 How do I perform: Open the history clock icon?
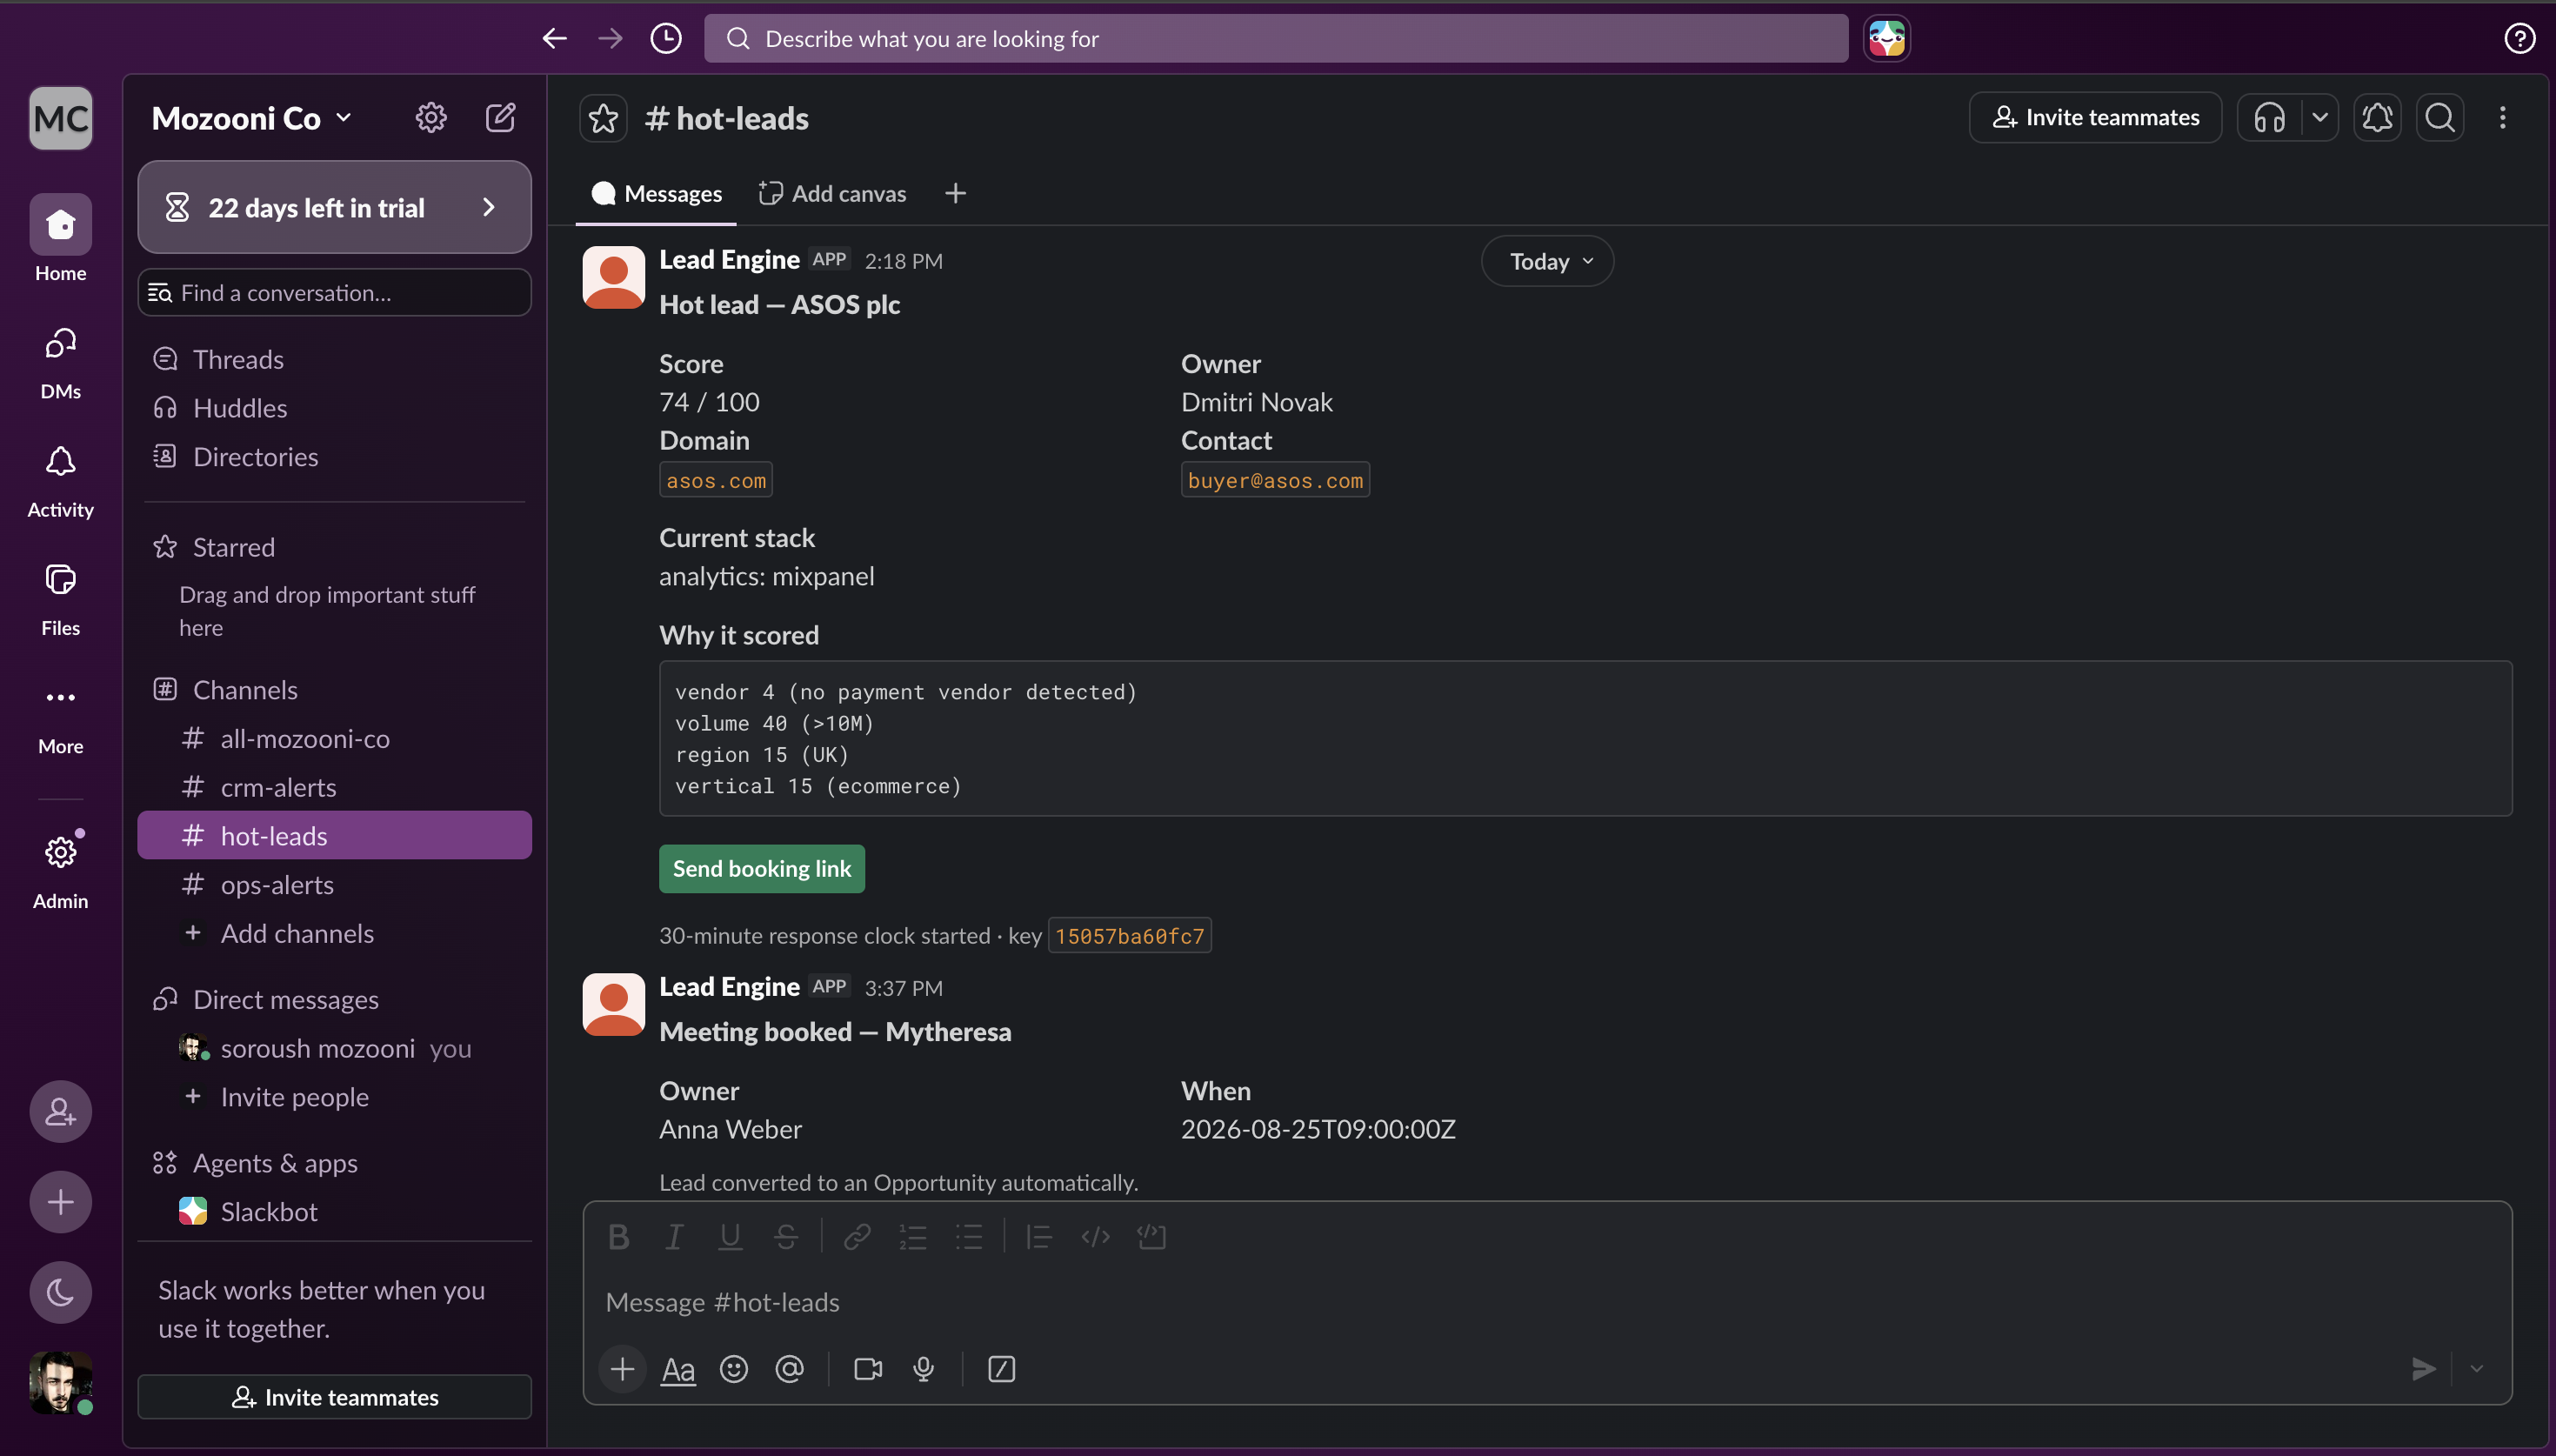[x=665, y=39]
